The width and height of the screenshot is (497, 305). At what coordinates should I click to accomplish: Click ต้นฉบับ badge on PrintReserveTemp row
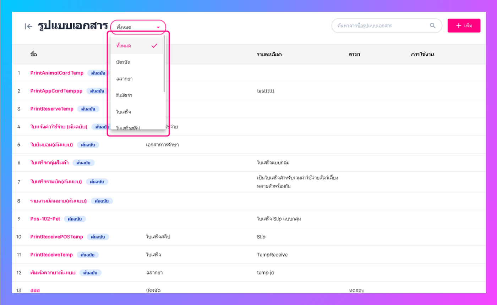88,109
